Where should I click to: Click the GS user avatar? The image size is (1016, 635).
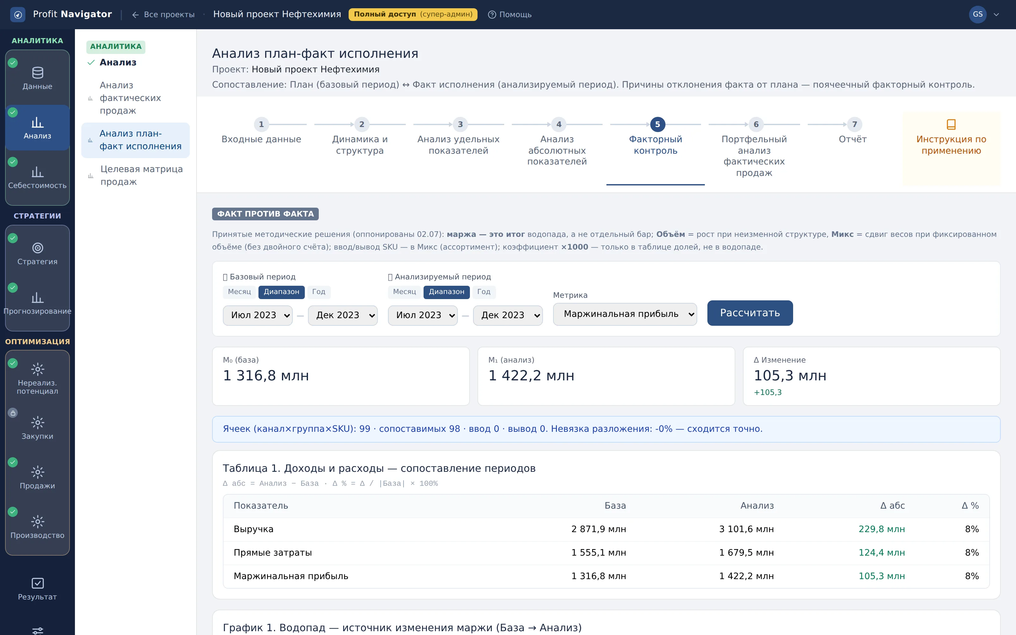[977, 14]
